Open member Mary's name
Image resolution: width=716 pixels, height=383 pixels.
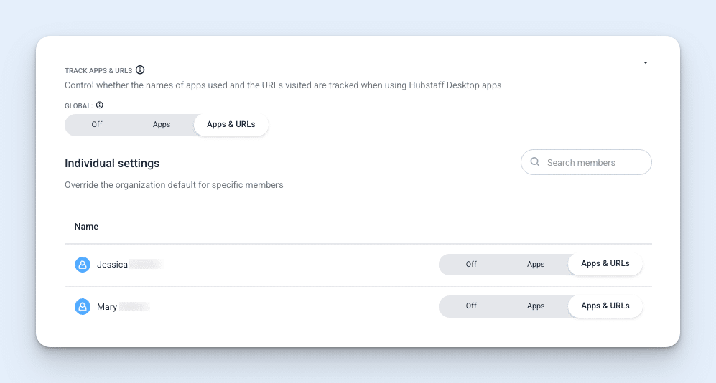click(107, 307)
